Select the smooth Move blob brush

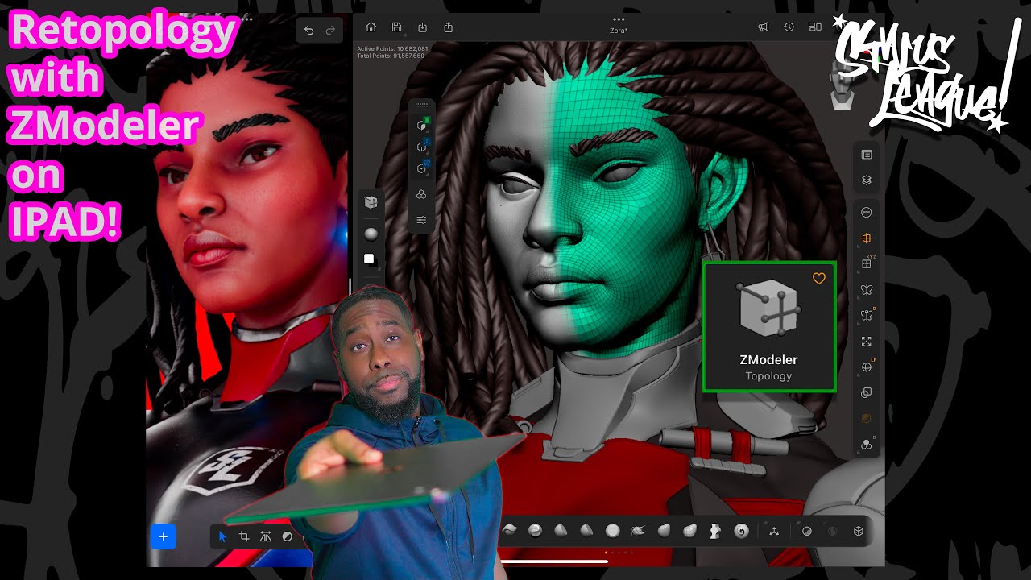[665, 530]
